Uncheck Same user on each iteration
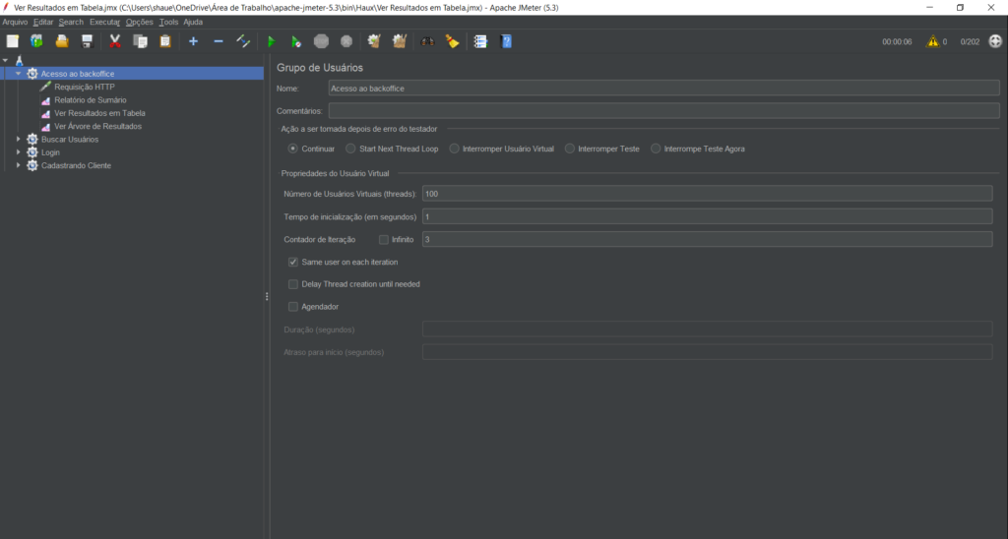 [x=293, y=262]
